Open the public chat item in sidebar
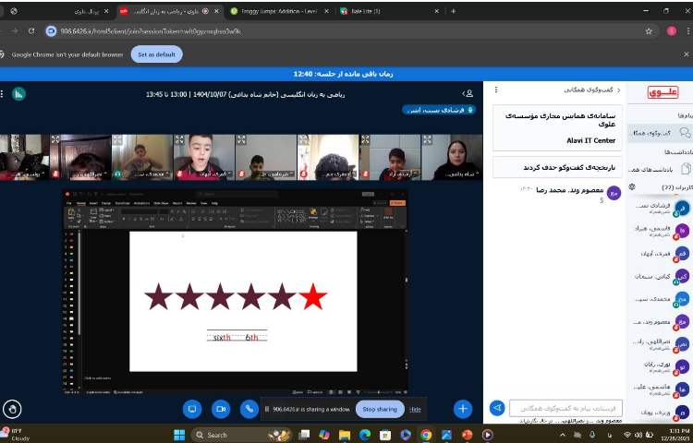 660,132
